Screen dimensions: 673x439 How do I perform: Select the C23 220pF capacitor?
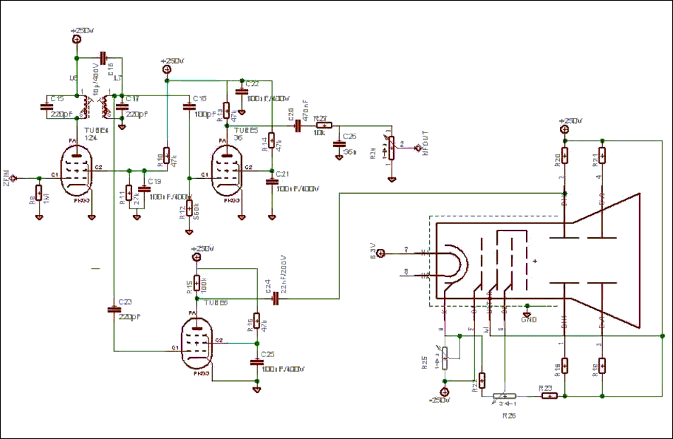pos(114,308)
